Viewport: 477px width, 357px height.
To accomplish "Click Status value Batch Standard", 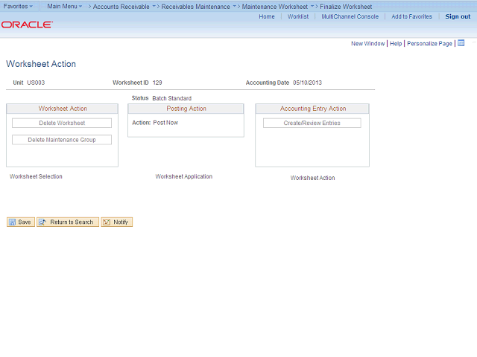I will [172, 98].
